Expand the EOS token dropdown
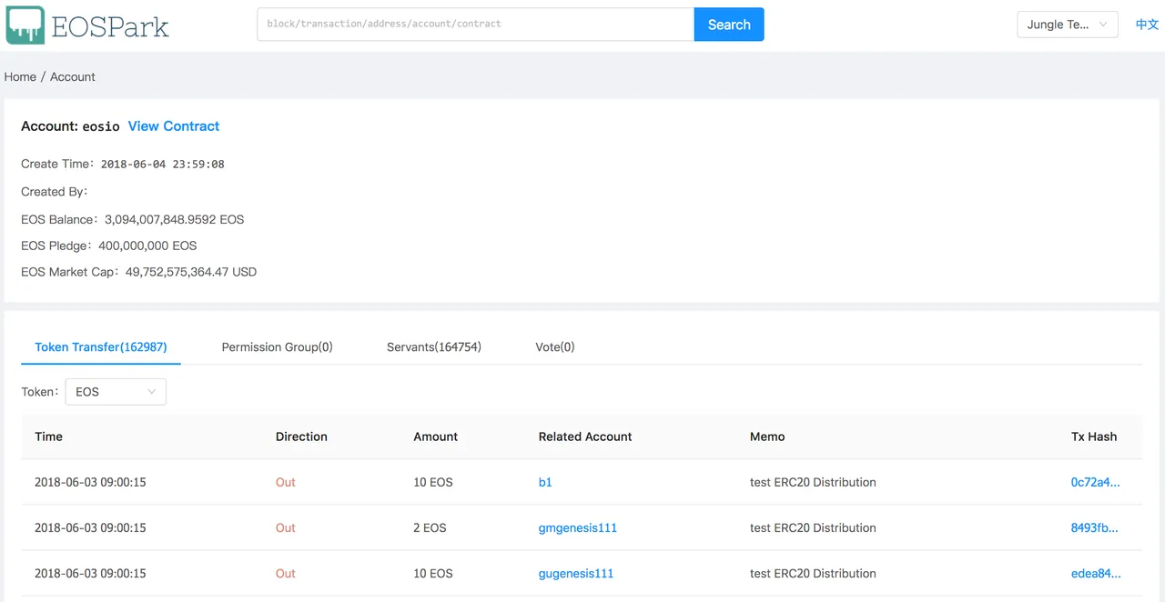This screenshot has width=1165, height=602. tap(116, 392)
